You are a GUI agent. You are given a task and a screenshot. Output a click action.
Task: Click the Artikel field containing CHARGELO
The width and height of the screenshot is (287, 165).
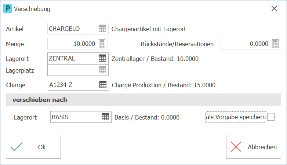(78, 29)
